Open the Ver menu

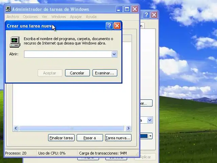(x=44, y=17)
